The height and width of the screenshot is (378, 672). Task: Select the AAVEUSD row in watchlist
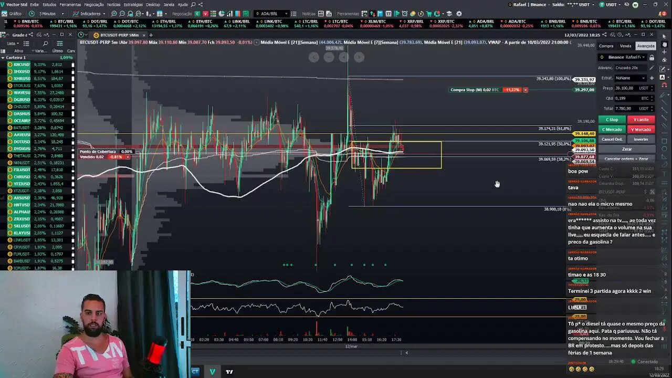point(37,135)
